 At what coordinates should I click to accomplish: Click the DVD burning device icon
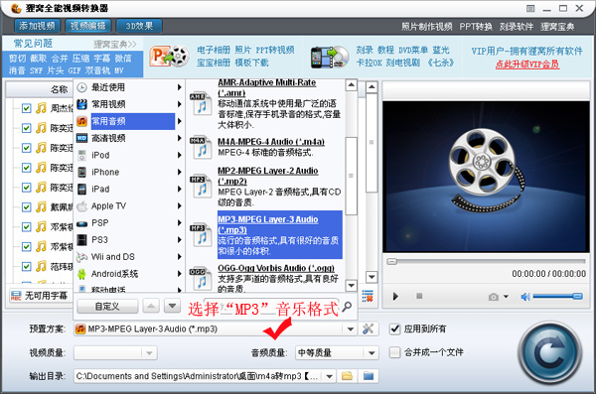329,57
